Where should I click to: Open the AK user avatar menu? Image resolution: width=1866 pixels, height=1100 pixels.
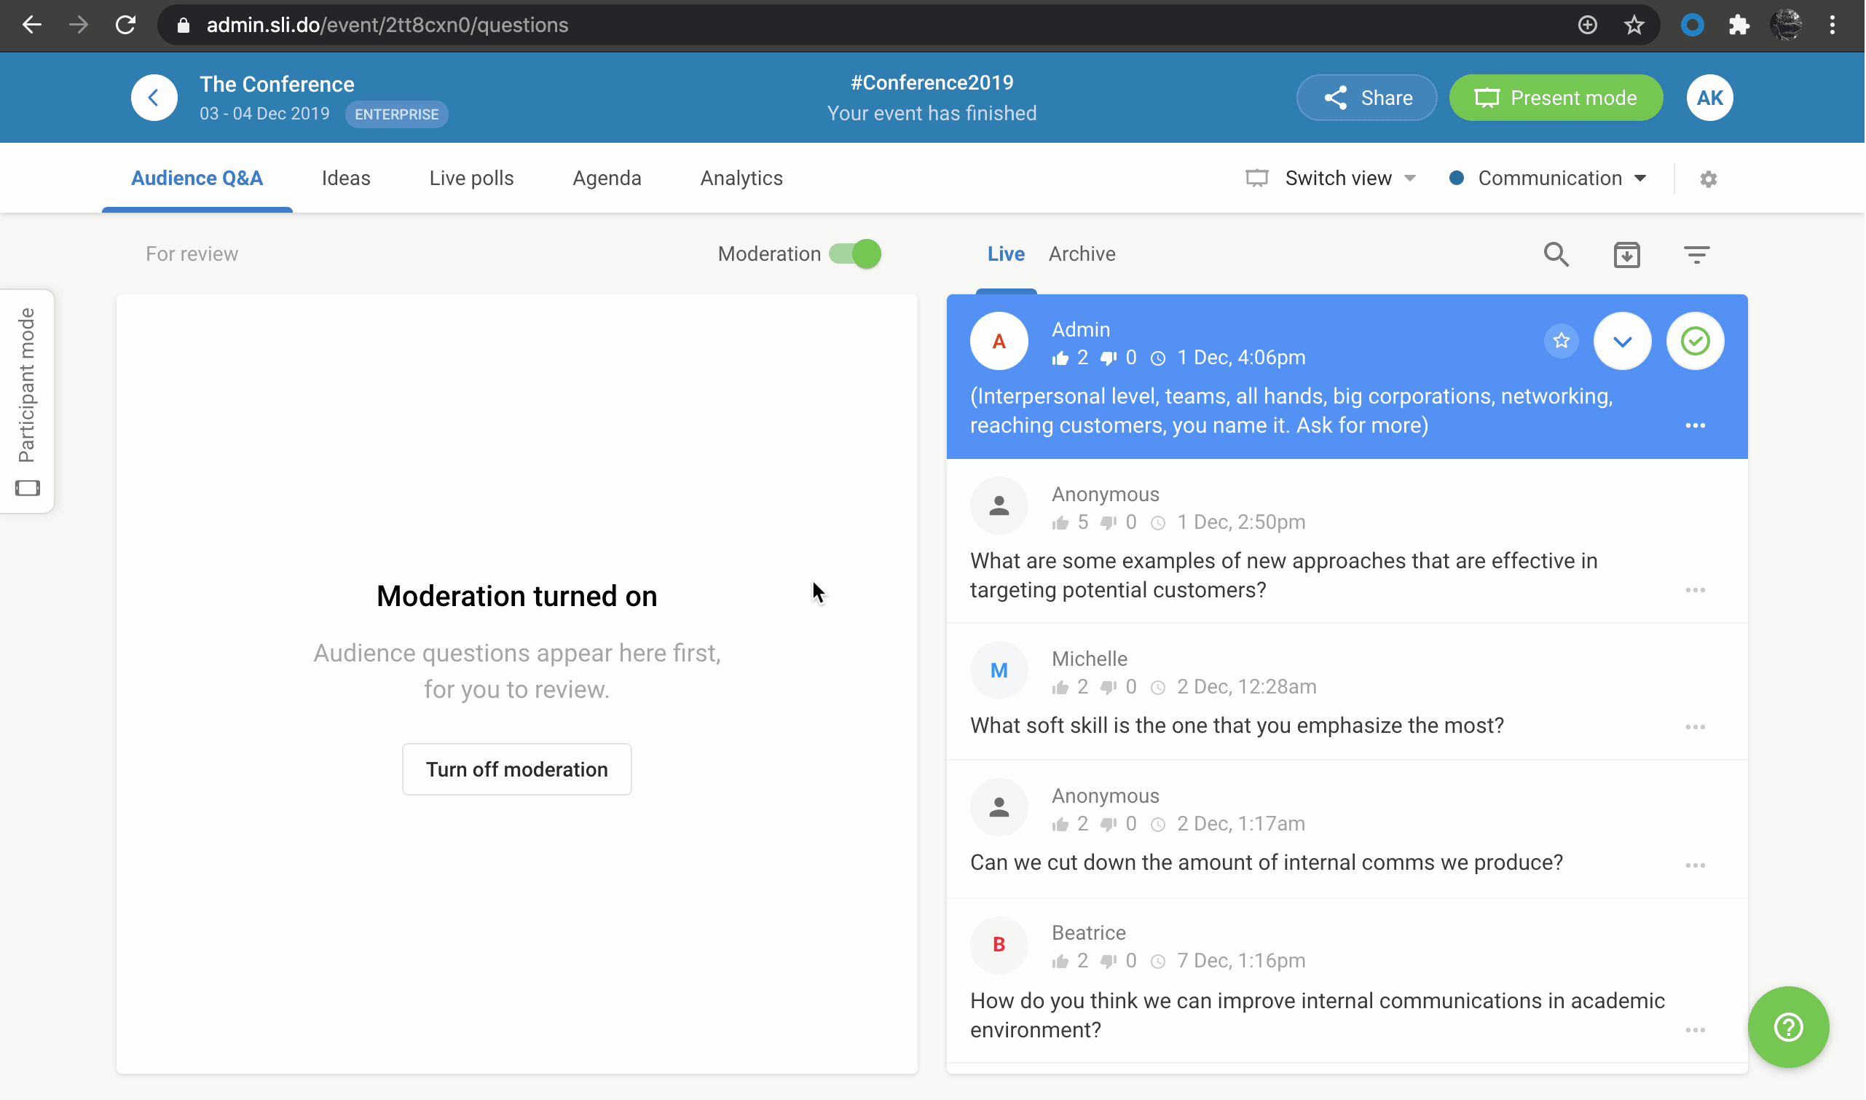(1709, 98)
